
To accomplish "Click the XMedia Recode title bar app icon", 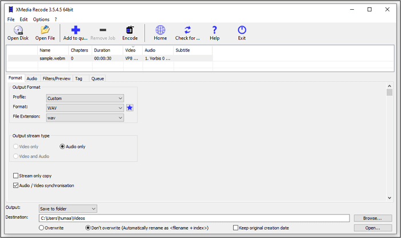I will click(11, 10).
